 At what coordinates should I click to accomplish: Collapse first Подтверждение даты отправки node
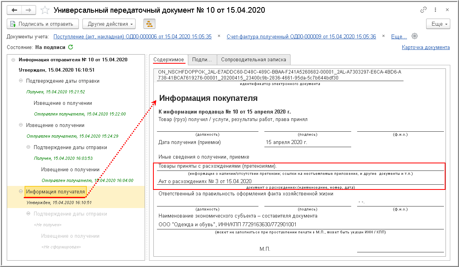click(x=21, y=81)
